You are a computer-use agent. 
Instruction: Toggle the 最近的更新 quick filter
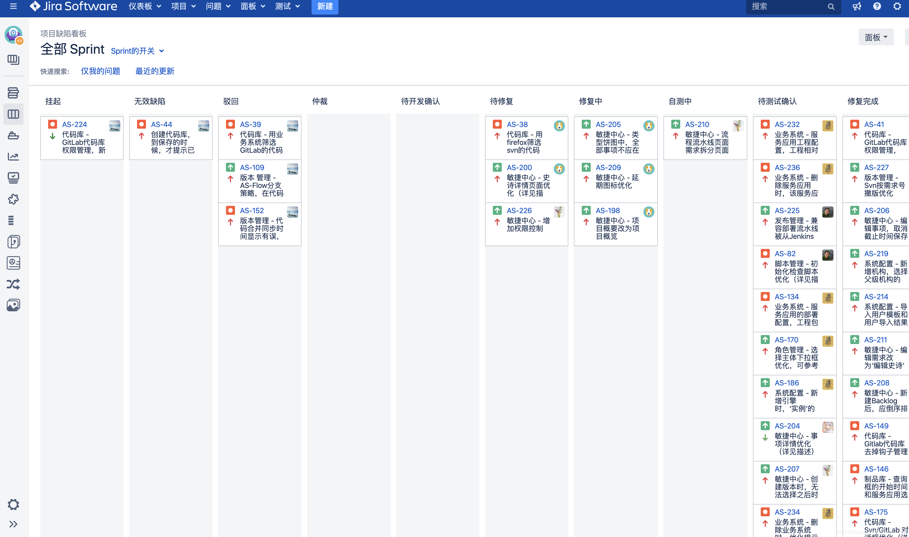[x=154, y=71]
